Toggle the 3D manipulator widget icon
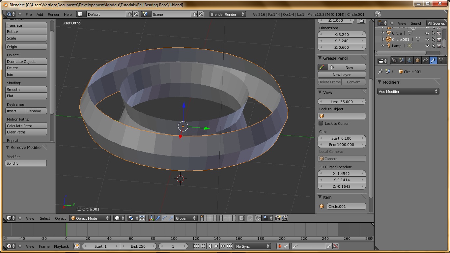 [x=152, y=218]
